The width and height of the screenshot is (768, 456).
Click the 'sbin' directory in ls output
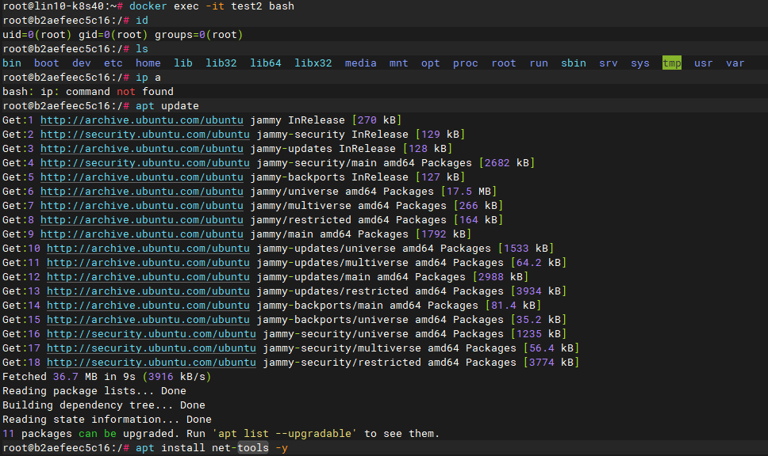pyautogui.click(x=574, y=63)
